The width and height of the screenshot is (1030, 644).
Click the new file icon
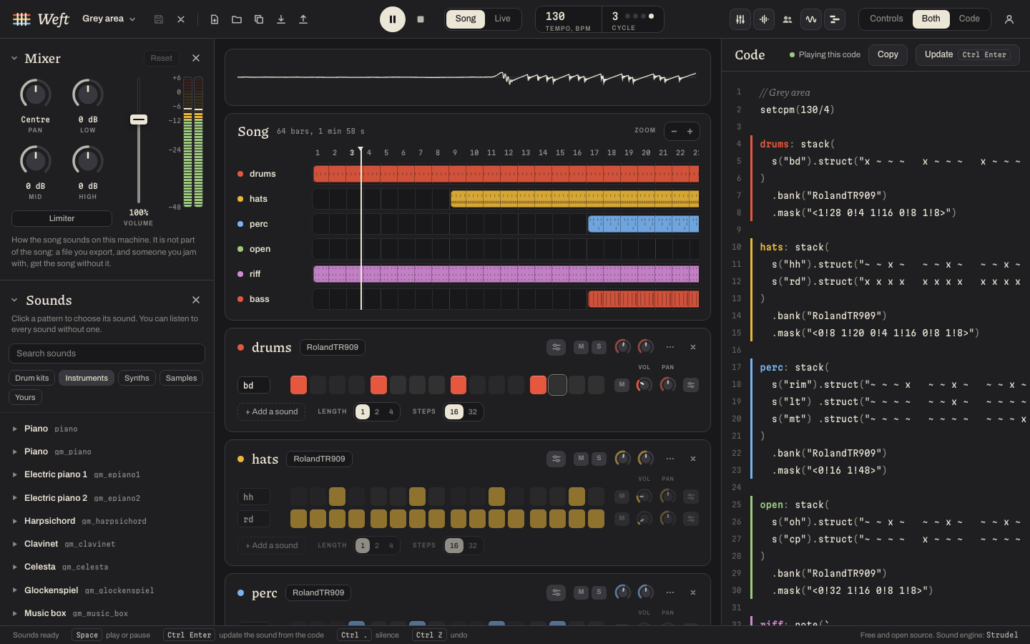(x=215, y=19)
